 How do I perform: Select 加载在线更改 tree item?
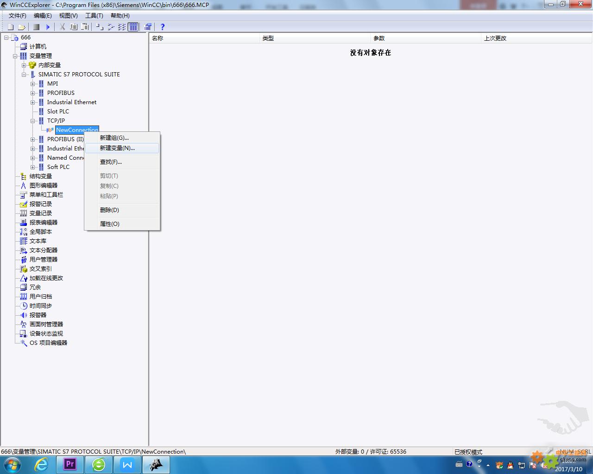[46, 278]
